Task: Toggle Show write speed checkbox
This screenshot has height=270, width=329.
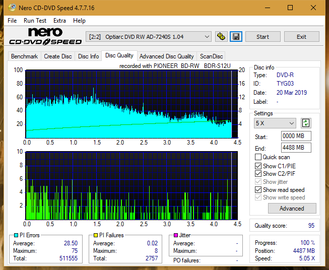Action: [258, 197]
